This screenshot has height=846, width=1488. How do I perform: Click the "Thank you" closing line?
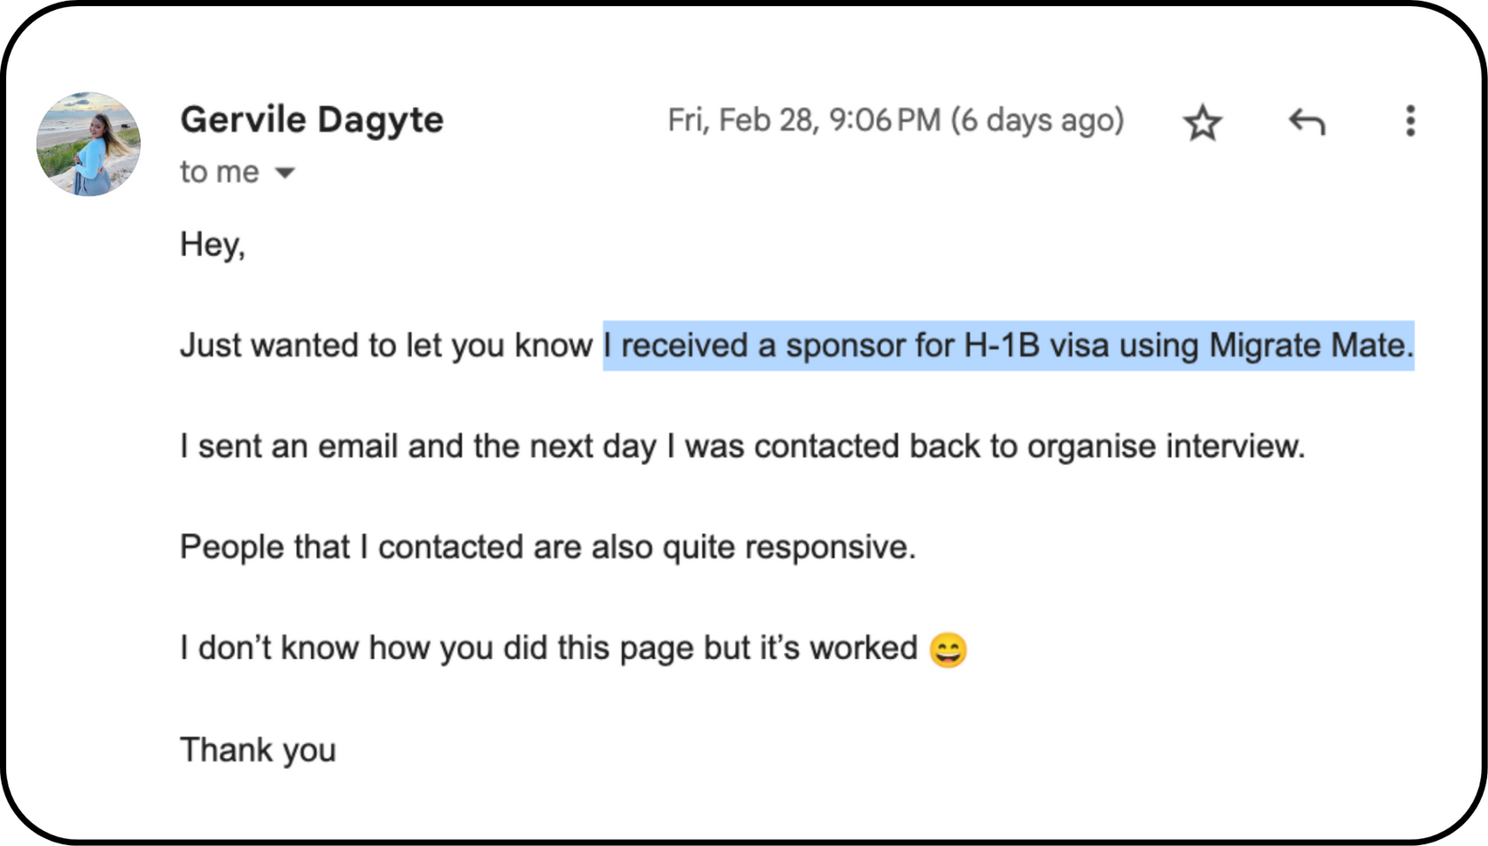tap(258, 750)
